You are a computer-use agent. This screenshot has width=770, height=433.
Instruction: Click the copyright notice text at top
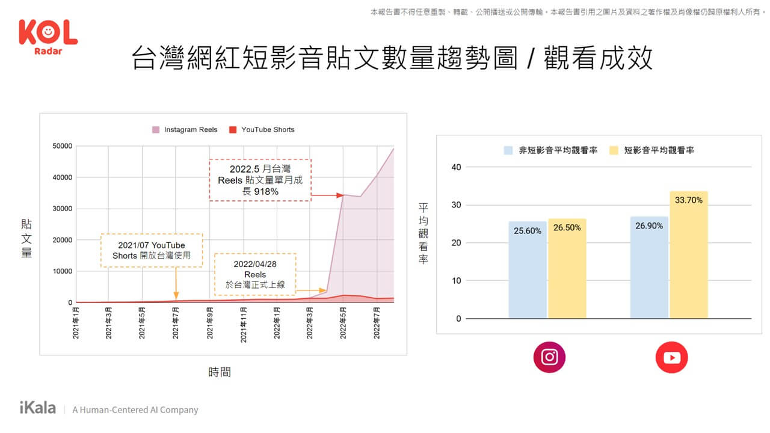[x=568, y=11]
